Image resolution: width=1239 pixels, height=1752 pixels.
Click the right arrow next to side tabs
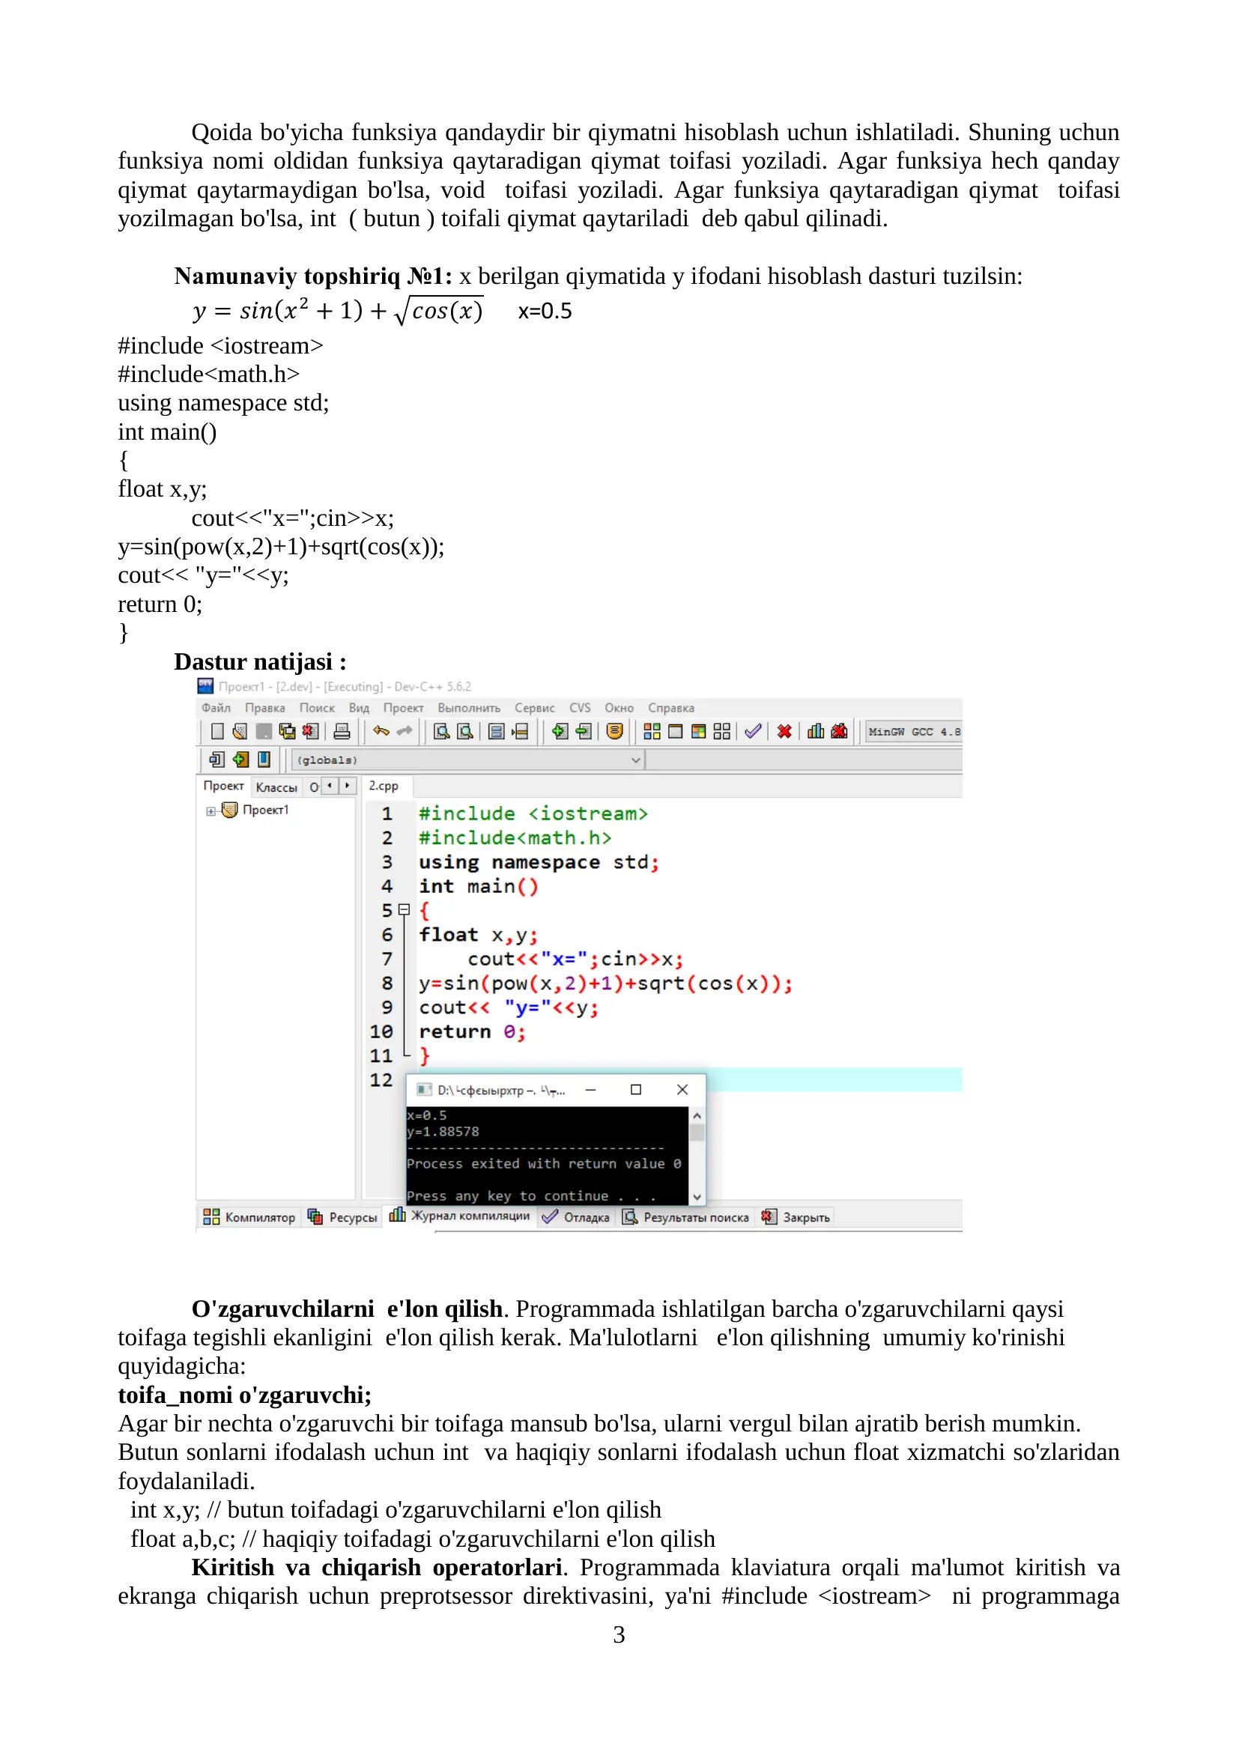click(348, 786)
